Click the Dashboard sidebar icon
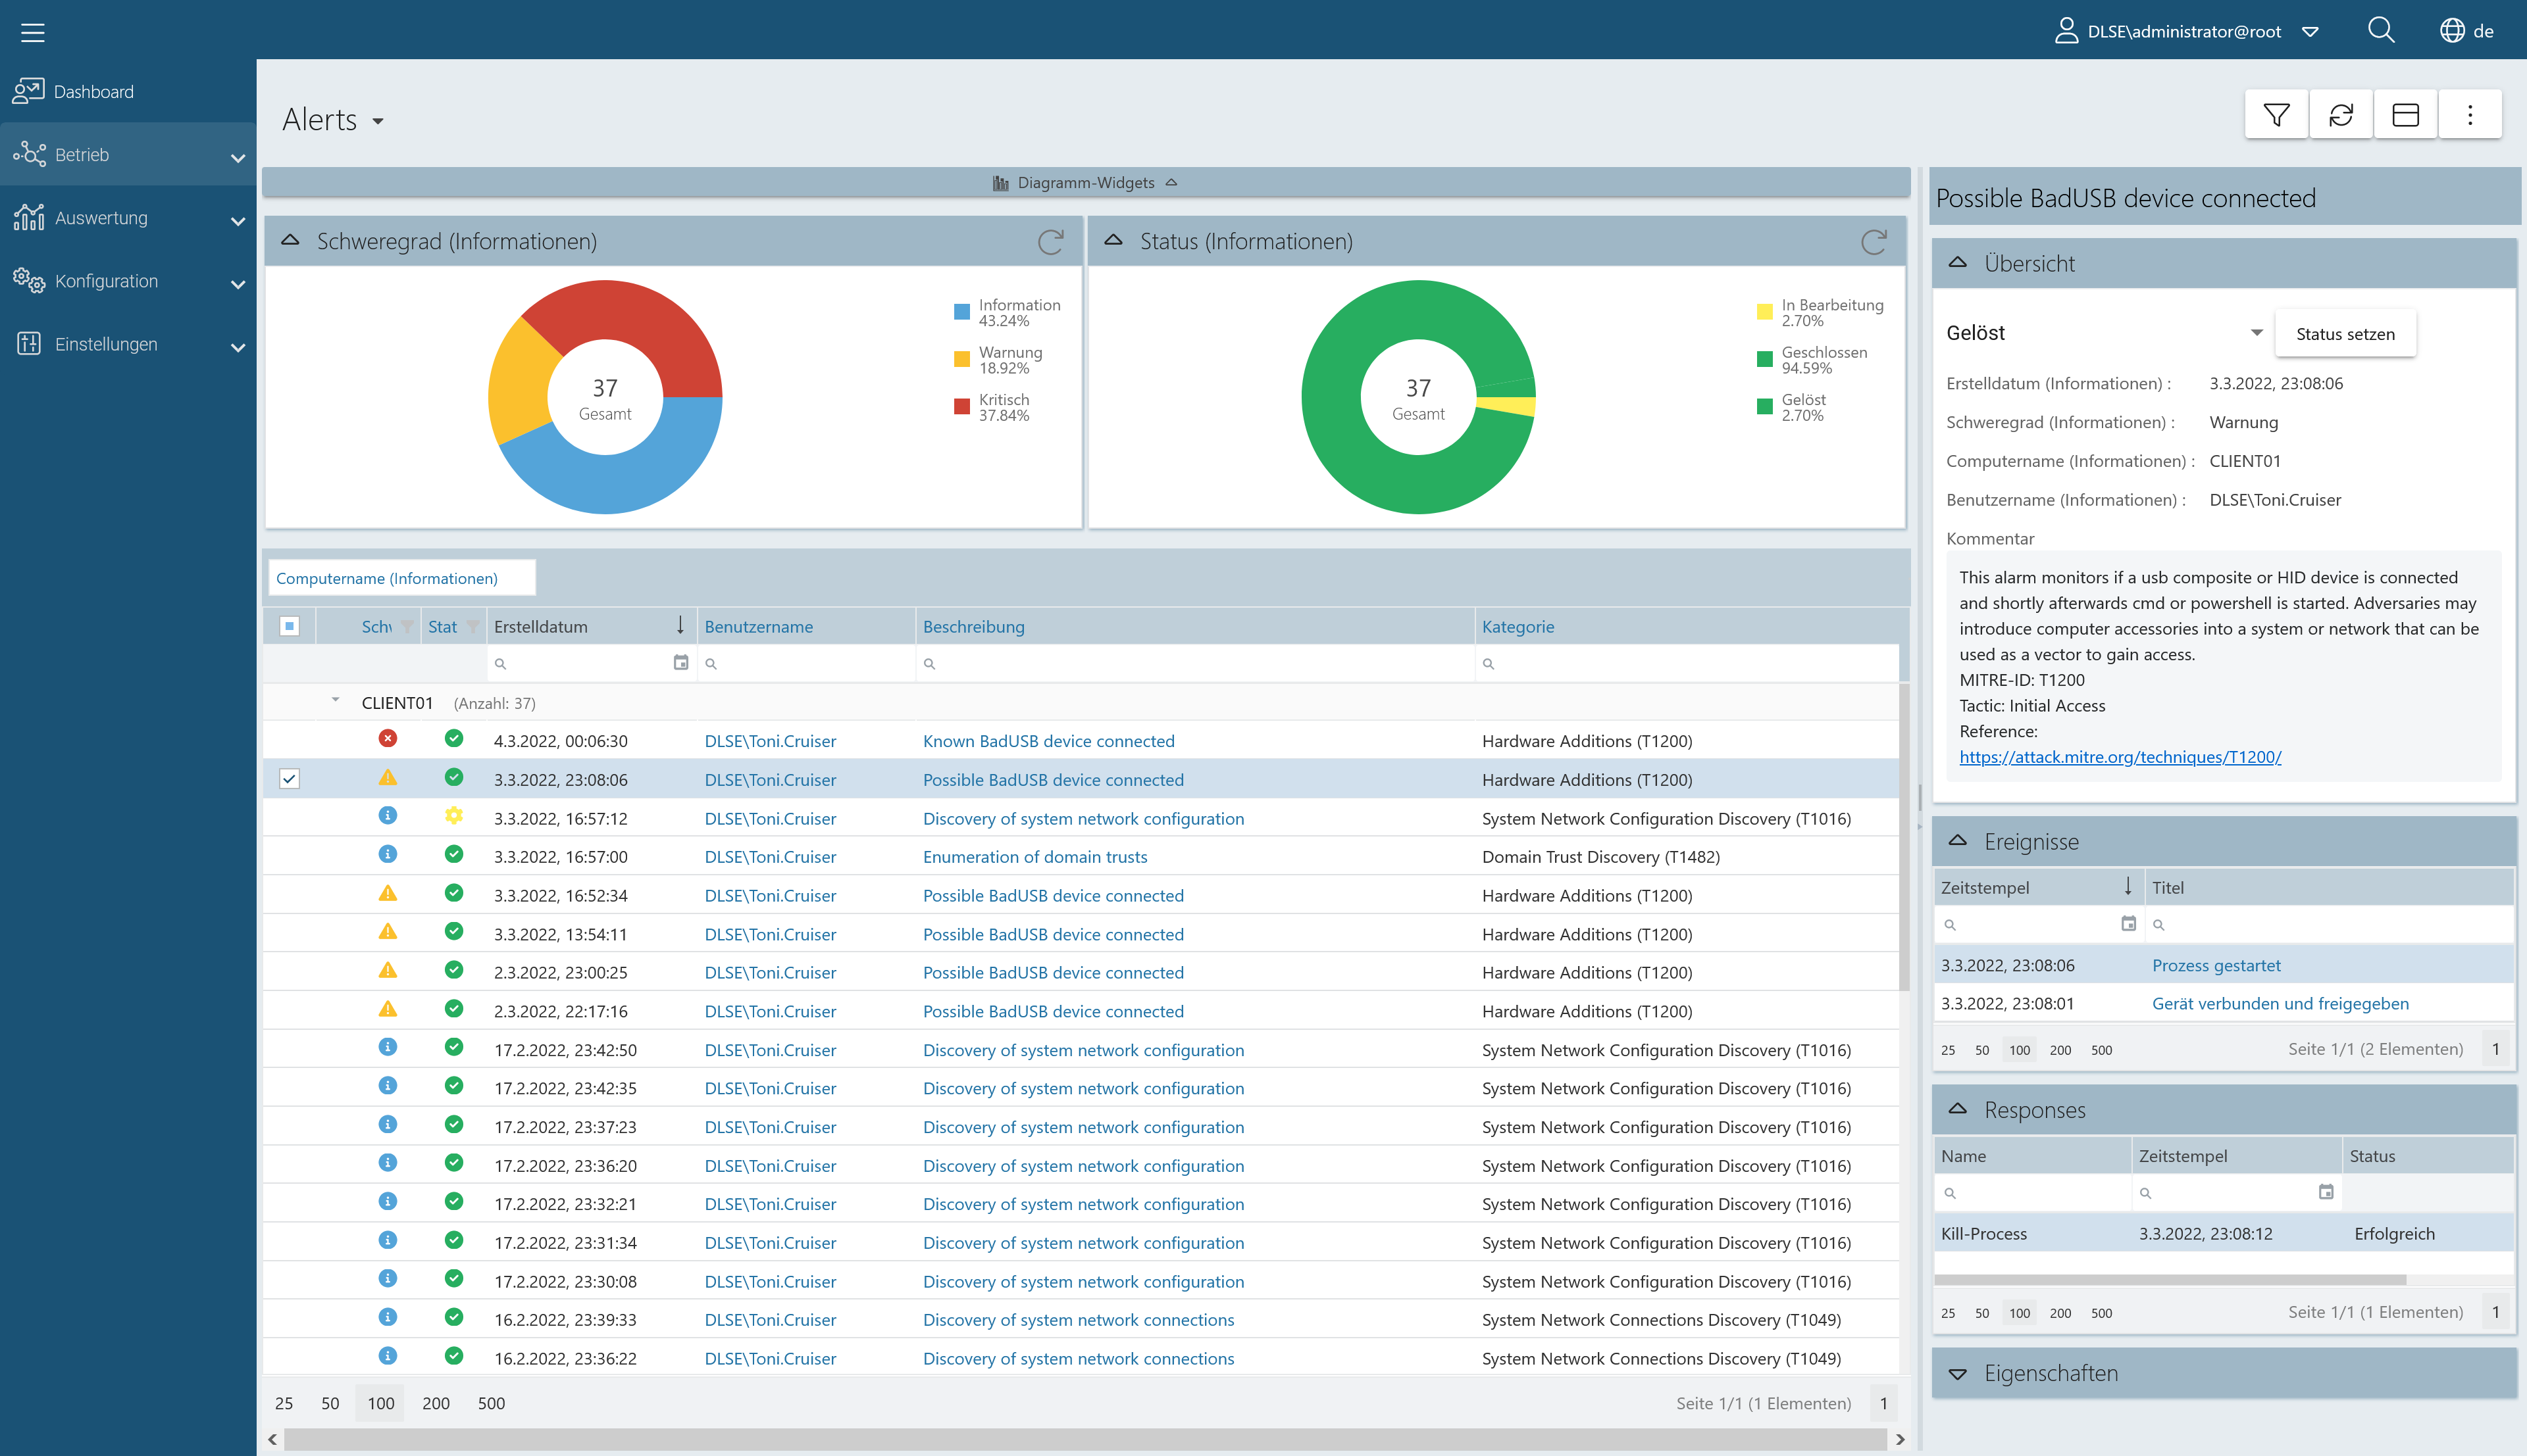2527x1456 pixels. (x=28, y=91)
